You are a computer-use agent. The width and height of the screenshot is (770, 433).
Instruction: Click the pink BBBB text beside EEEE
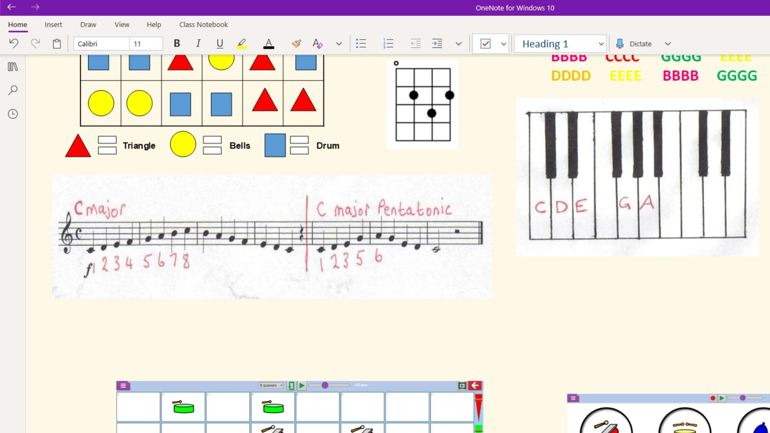tap(680, 76)
